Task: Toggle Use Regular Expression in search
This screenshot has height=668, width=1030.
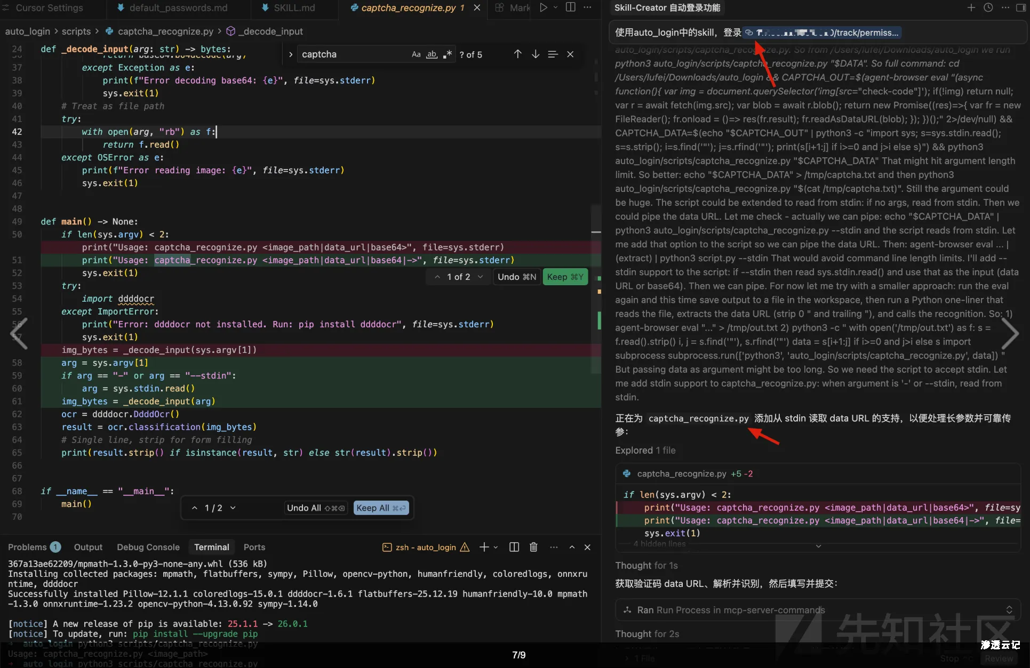Action: (448, 54)
